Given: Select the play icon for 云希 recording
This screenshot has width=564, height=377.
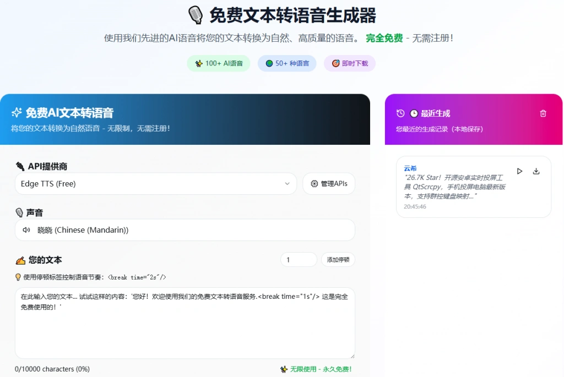Looking at the screenshot, I should click(x=519, y=171).
